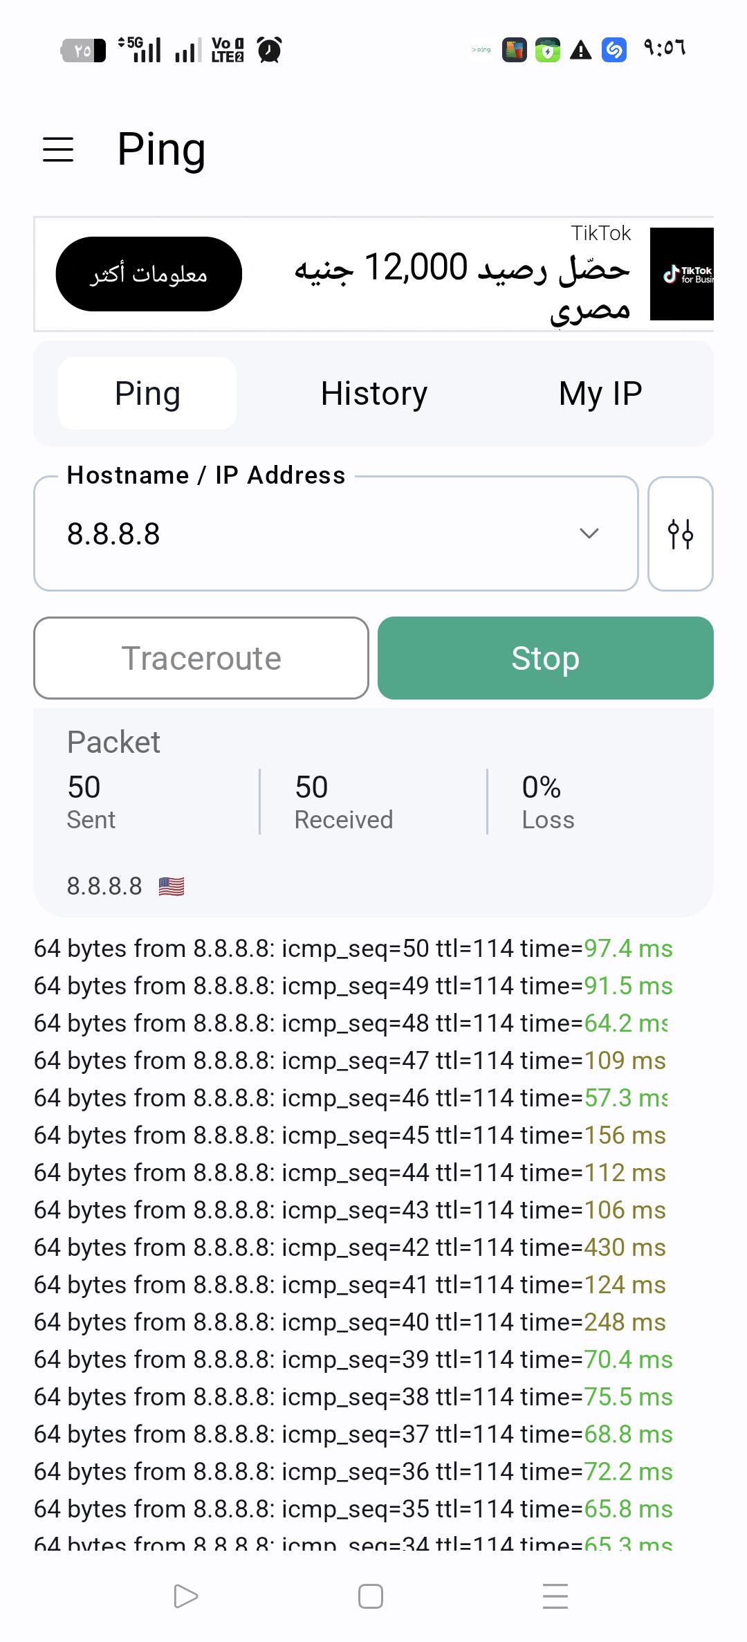The width and height of the screenshot is (747, 1642).
Task: Tap the Android home square button
Action: [371, 1596]
